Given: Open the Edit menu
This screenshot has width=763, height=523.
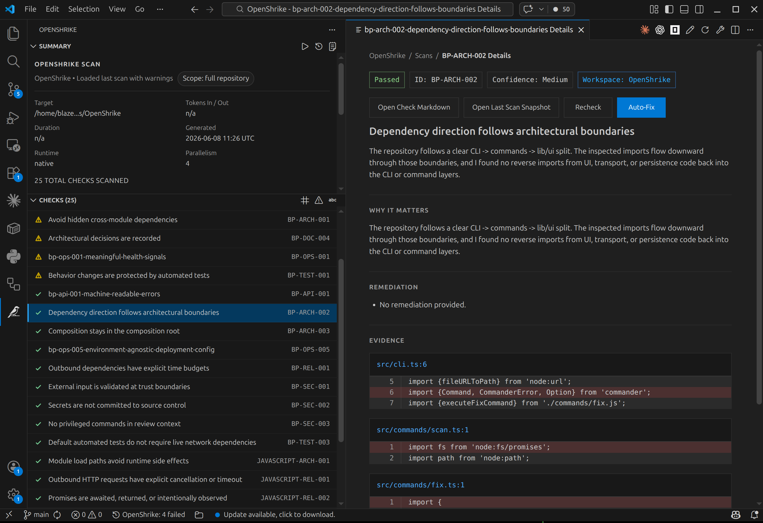Looking at the screenshot, I should click(x=52, y=9).
